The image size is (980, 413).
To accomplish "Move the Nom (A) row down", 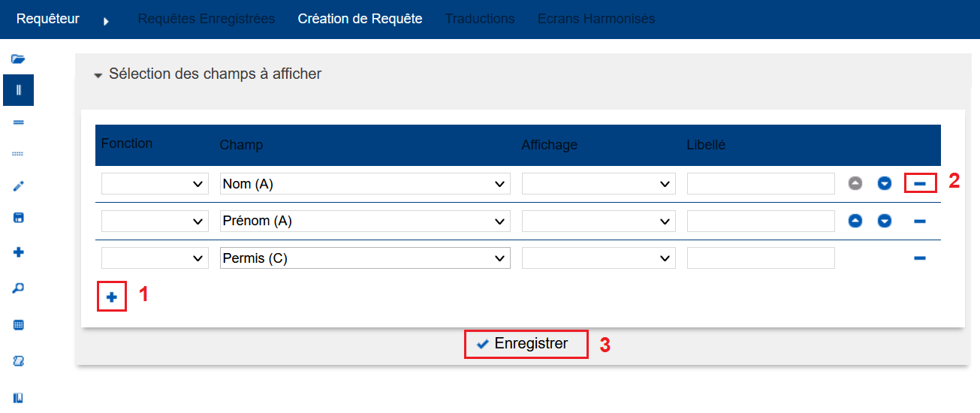I will [x=885, y=183].
